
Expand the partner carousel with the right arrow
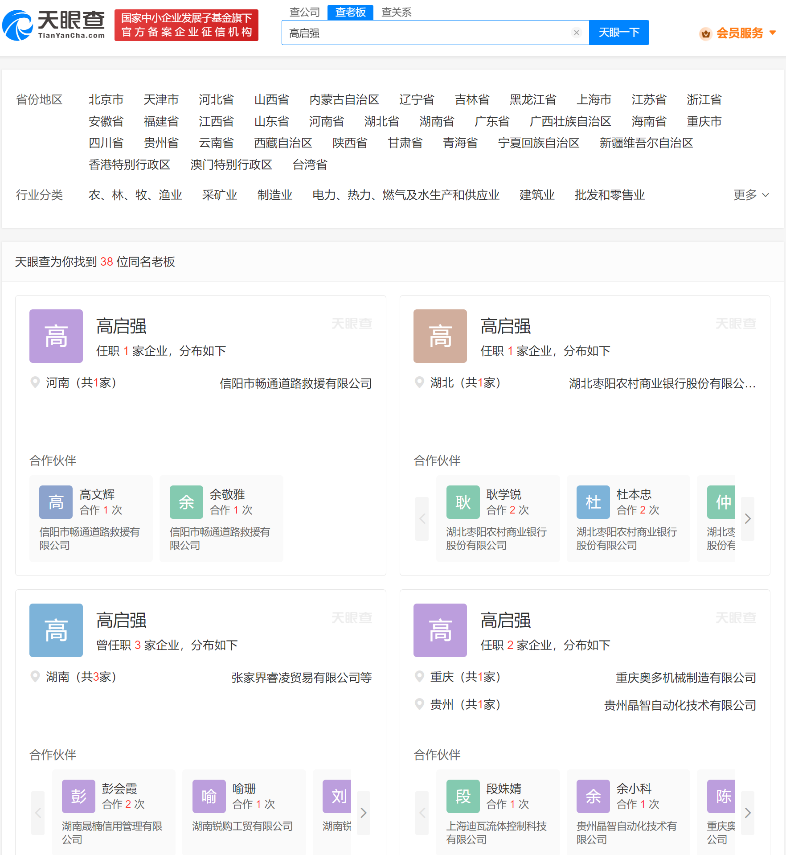point(748,518)
